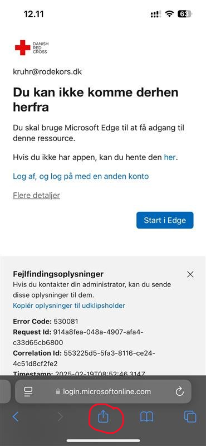This screenshot has width=206, height=446.
Task: Open the 'her' download link
Action: (170, 157)
